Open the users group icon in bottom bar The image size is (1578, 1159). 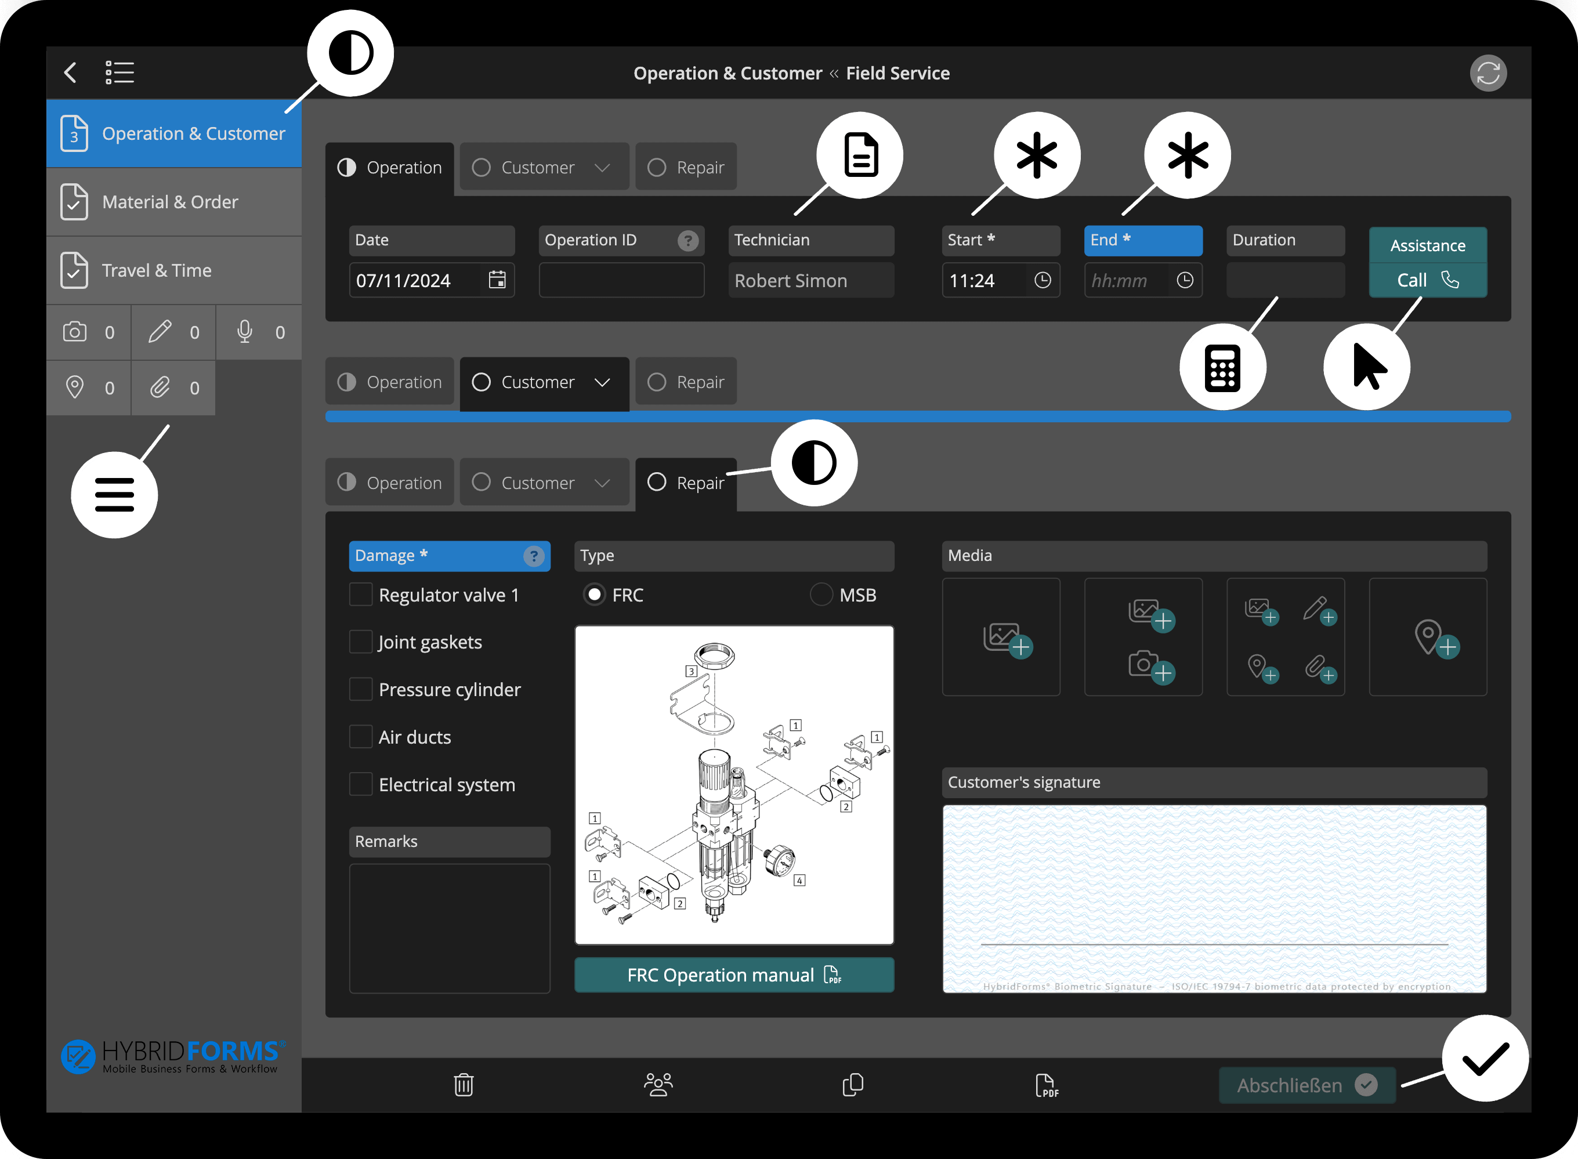point(658,1085)
